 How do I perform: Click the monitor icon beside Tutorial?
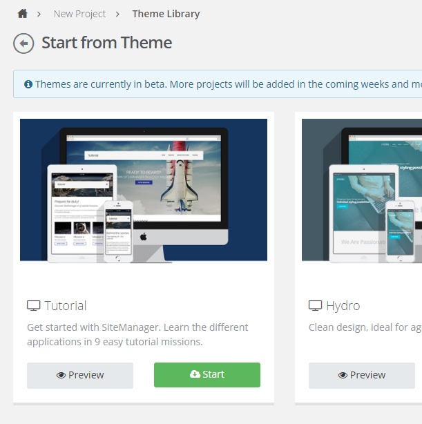pos(34,305)
